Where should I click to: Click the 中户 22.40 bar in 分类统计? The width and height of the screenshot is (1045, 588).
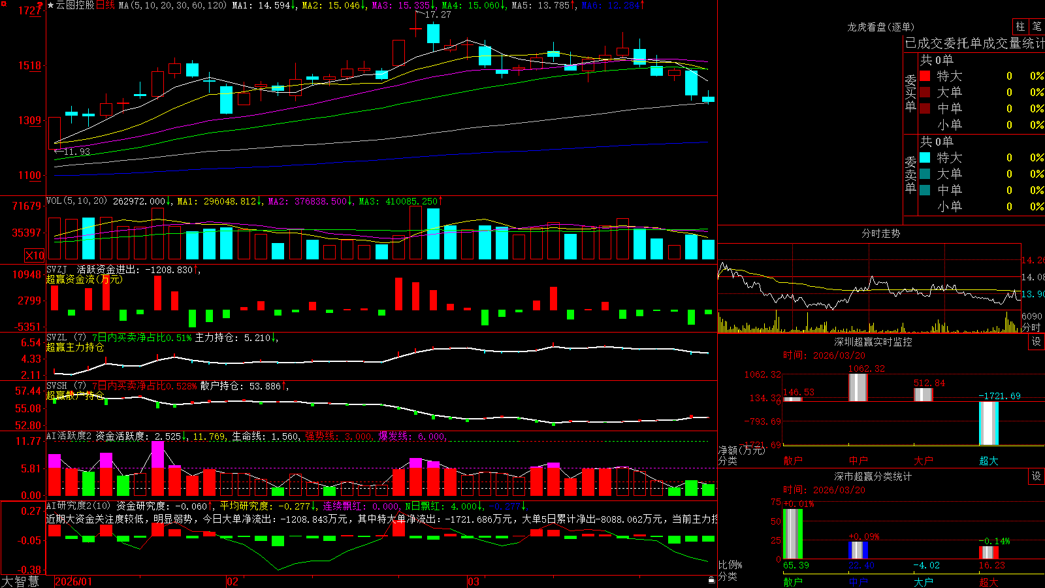[858, 550]
